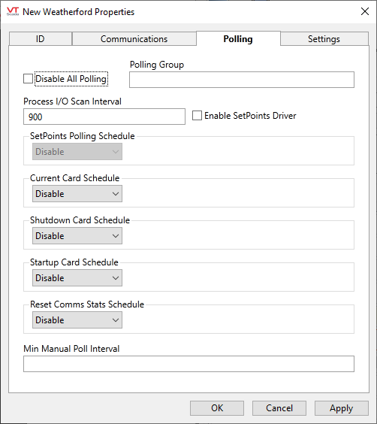This screenshot has width=377, height=424.
Task: Click the Startup Card Schedule group title
Action: pyautogui.click(x=74, y=262)
